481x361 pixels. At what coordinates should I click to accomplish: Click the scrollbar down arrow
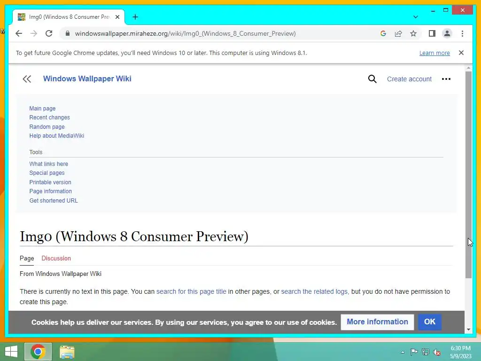coord(468,330)
